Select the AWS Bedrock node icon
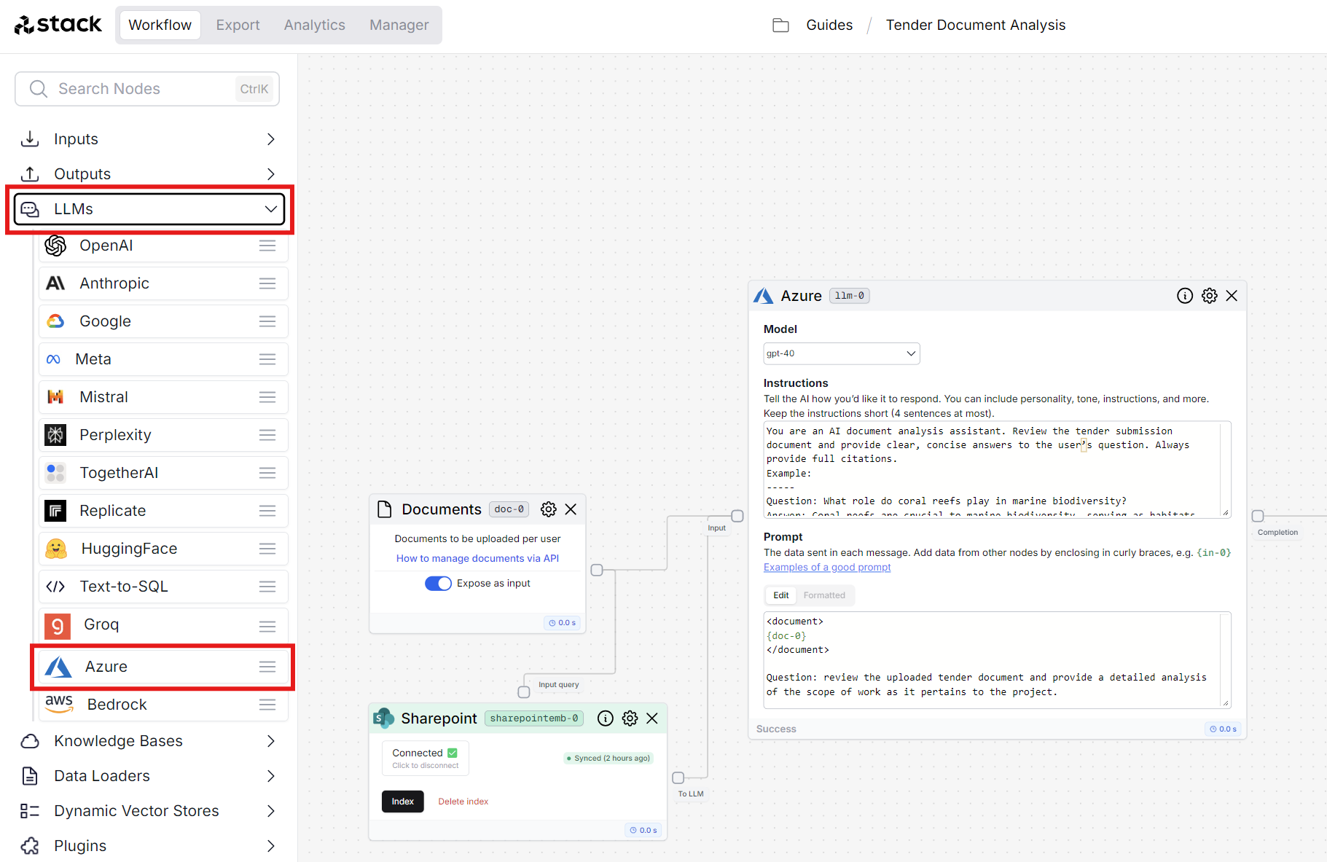The height and width of the screenshot is (862, 1327). click(59, 705)
